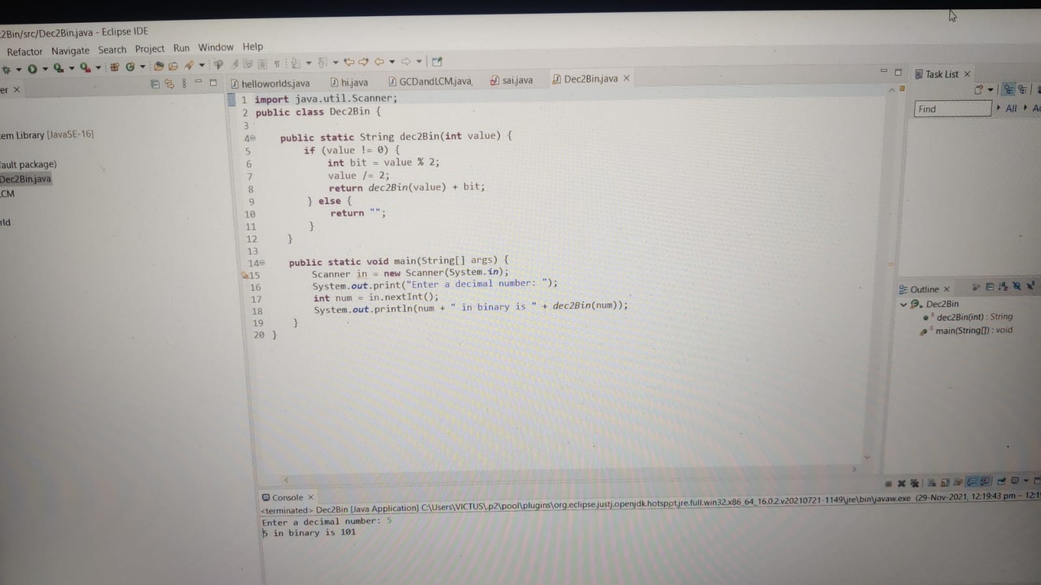Collapse All in Package Explorer
The image size is (1041, 585).
pyautogui.click(x=155, y=84)
